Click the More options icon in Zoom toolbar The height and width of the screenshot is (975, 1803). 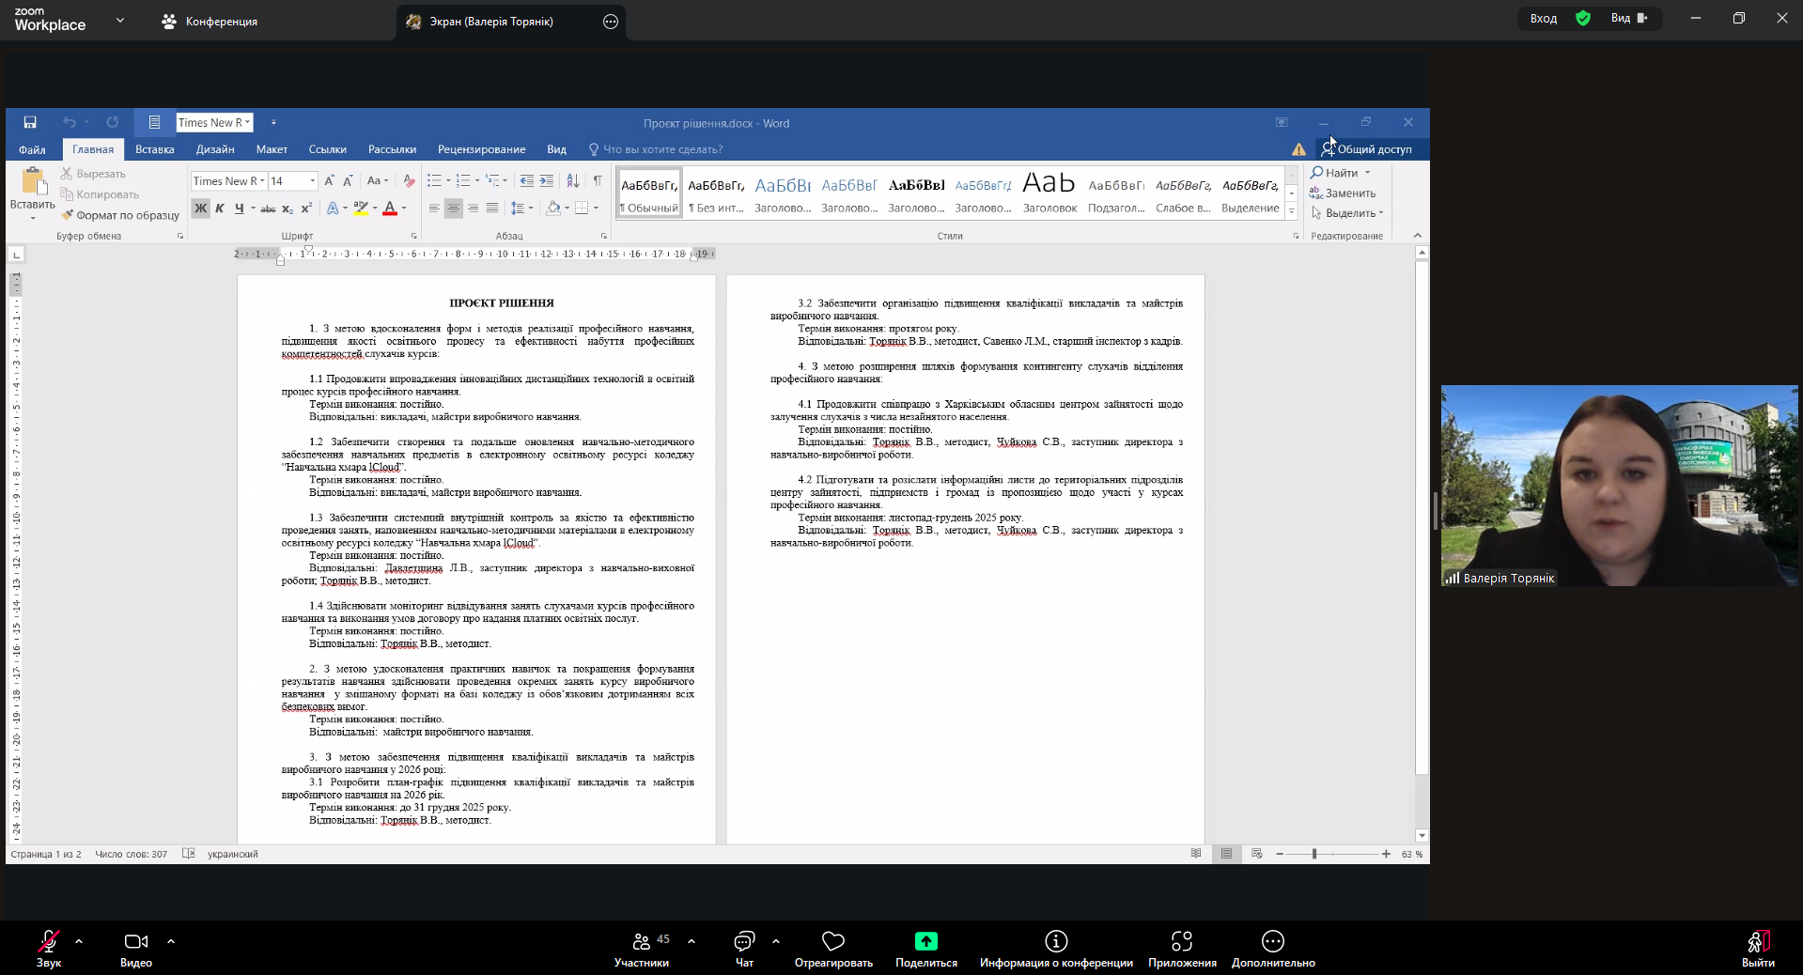click(x=1272, y=941)
